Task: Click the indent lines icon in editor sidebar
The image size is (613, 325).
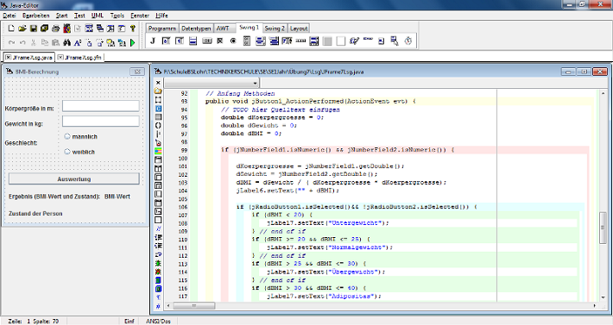Action: [158, 237]
